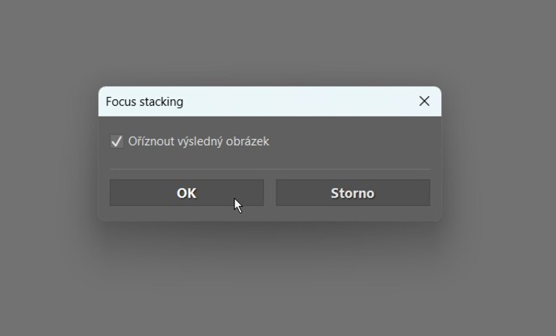Click blank dialog area beside the checkbox
Screen dimensions: 556x336
(x=349, y=142)
